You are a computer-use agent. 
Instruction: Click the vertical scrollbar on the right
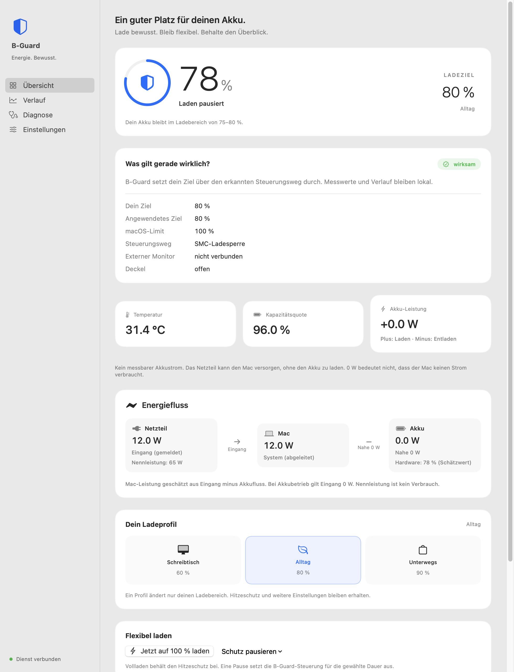click(510, 282)
